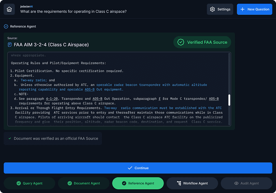Click the 'Pilot Certification' line
The width and height of the screenshot is (276, 193).
click(67, 71)
